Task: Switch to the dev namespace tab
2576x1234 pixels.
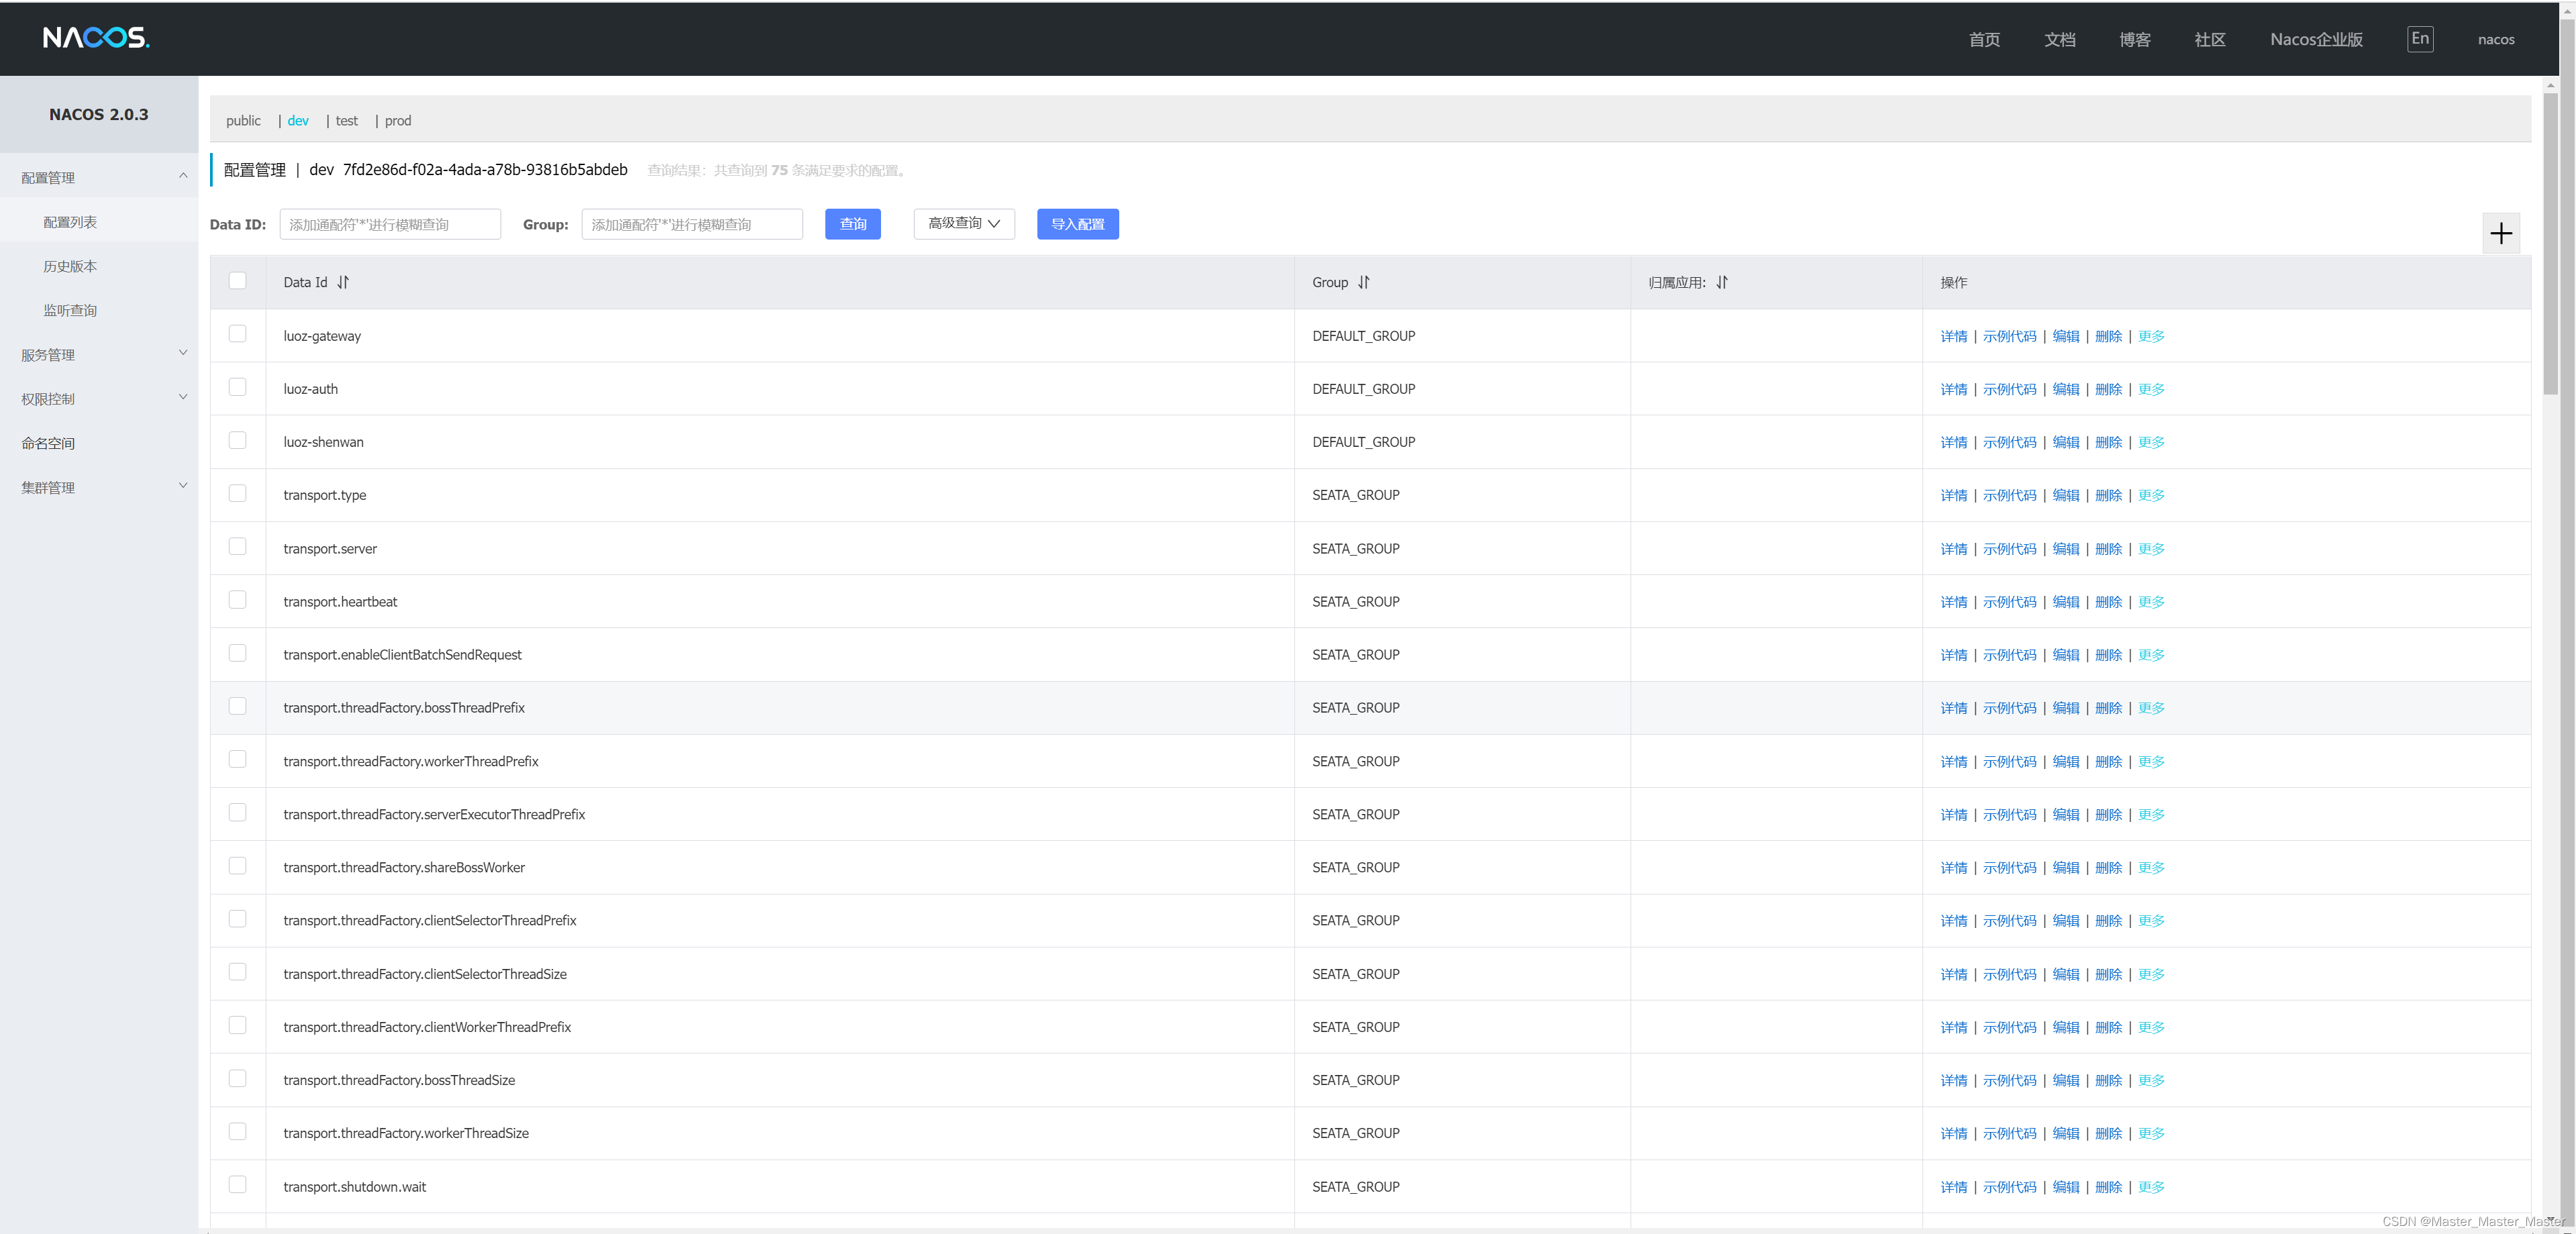Action: (298, 121)
